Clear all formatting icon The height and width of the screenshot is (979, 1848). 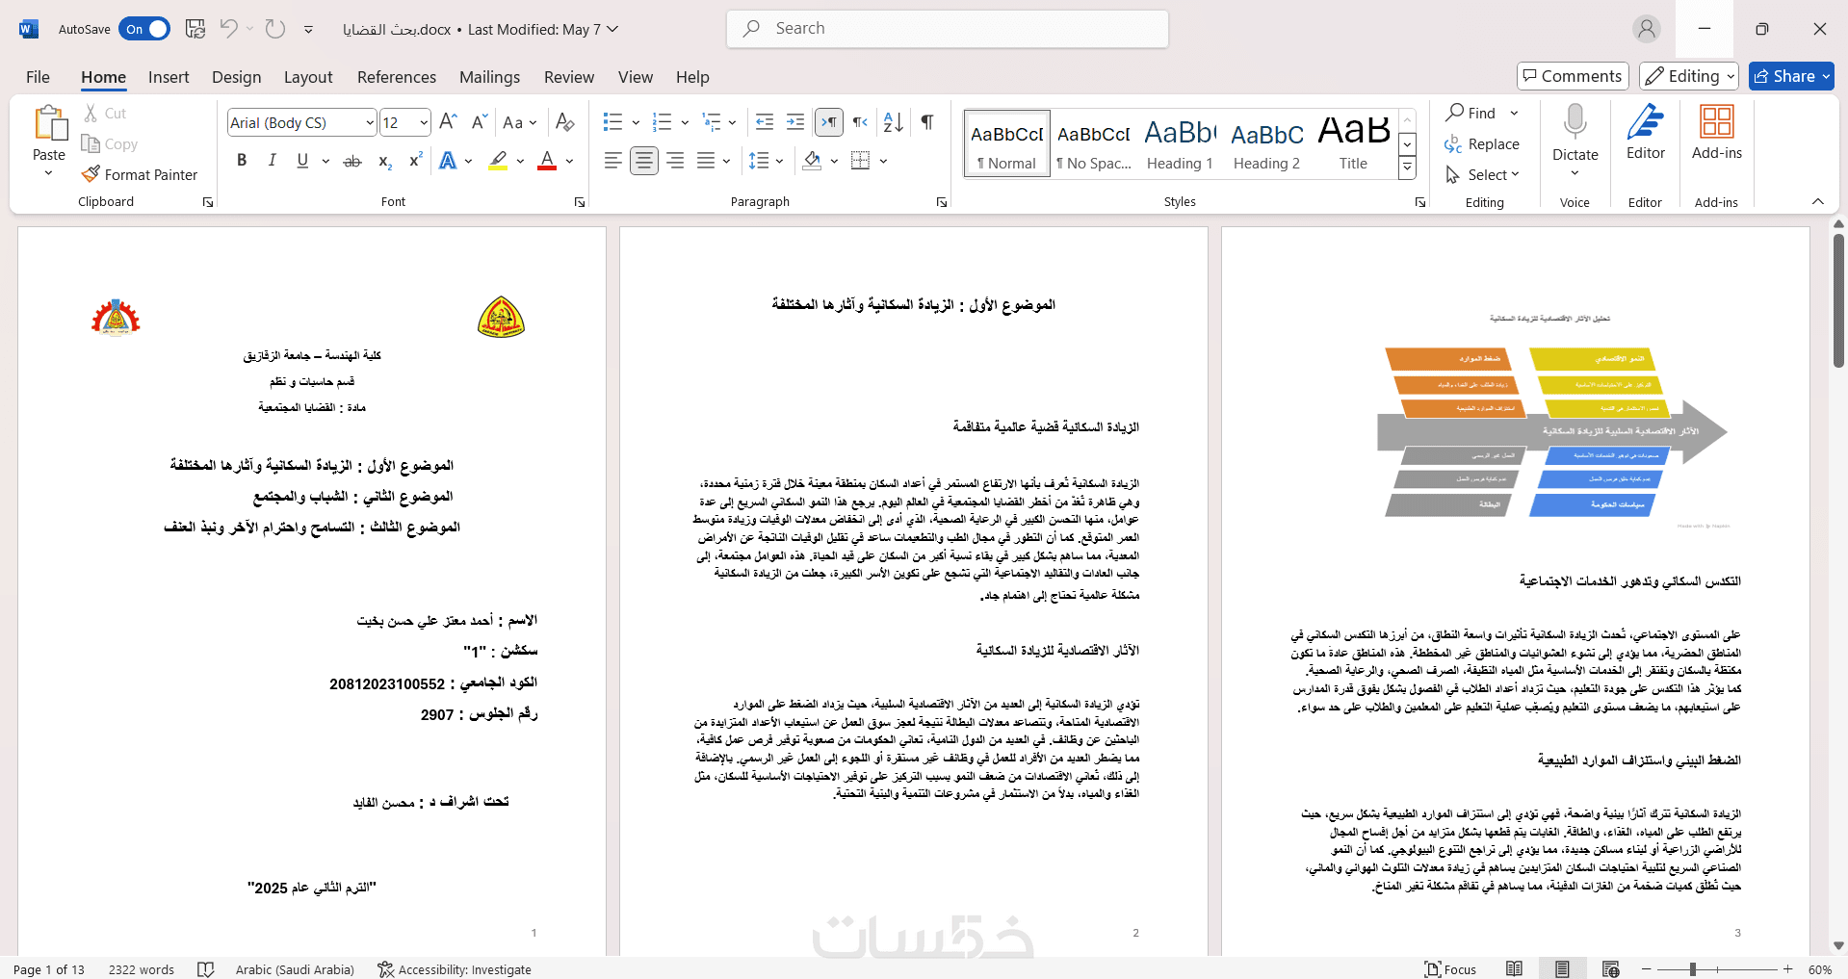(x=565, y=122)
